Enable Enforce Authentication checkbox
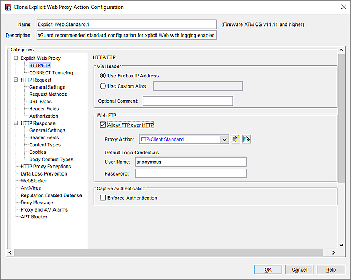351x280 pixels. pos(103,198)
